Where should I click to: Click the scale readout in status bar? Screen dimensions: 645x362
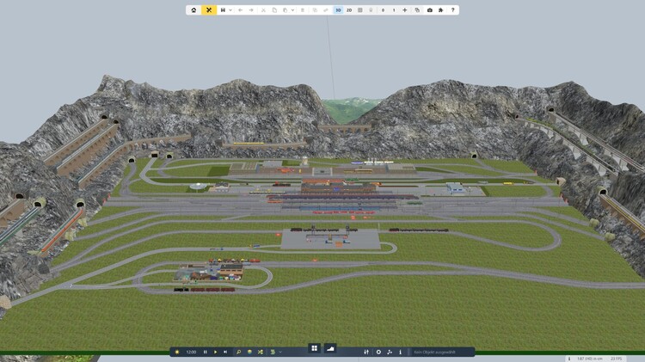[588, 359]
